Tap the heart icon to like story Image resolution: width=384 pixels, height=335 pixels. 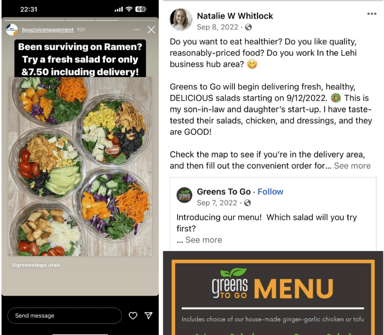click(x=133, y=316)
